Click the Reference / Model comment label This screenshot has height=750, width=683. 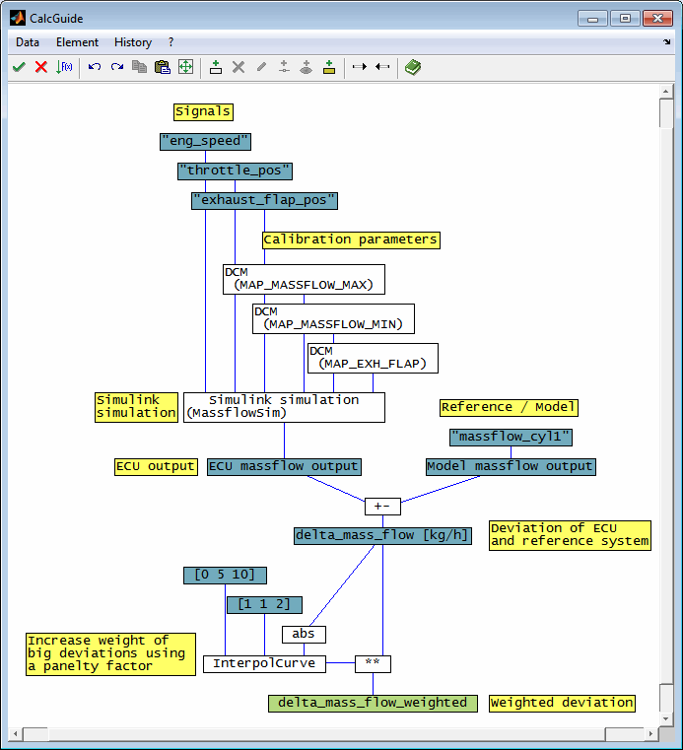509,408
